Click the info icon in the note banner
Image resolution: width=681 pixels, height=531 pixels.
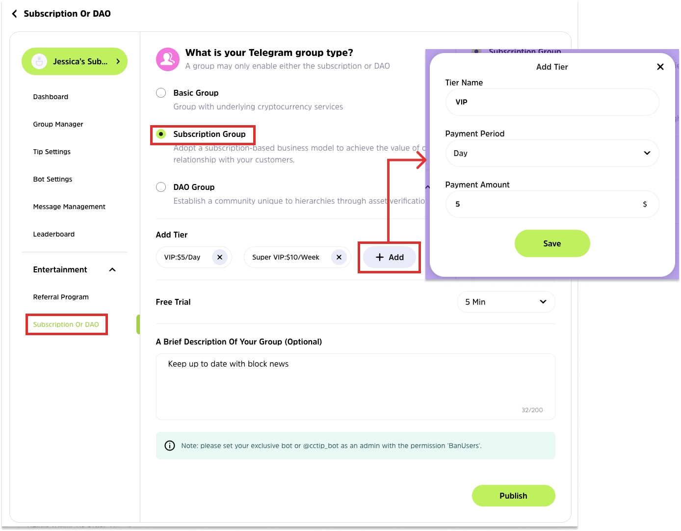[170, 446]
